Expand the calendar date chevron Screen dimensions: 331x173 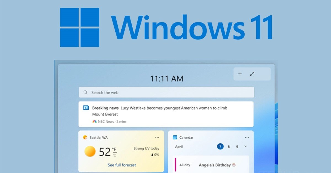point(245,147)
